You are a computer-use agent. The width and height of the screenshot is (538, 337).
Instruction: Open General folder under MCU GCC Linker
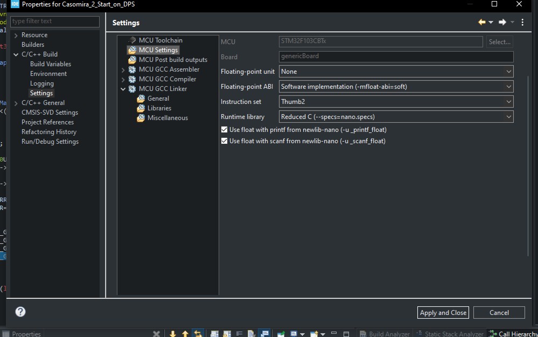[x=141, y=99]
